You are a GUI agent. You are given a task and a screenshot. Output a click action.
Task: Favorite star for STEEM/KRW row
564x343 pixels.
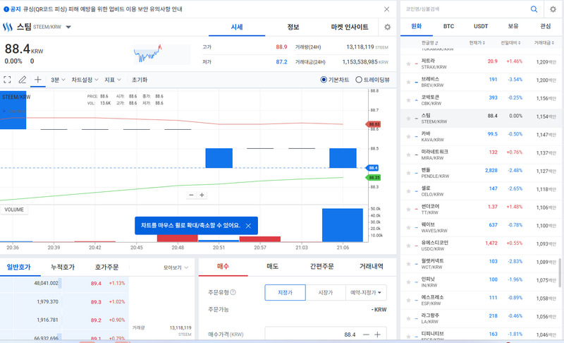coord(408,119)
